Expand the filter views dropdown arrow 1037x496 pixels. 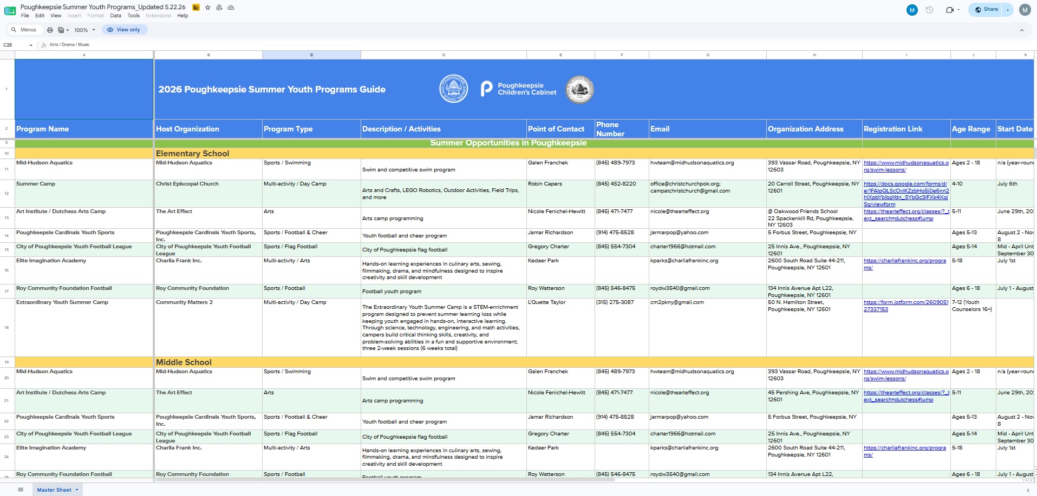[68, 30]
